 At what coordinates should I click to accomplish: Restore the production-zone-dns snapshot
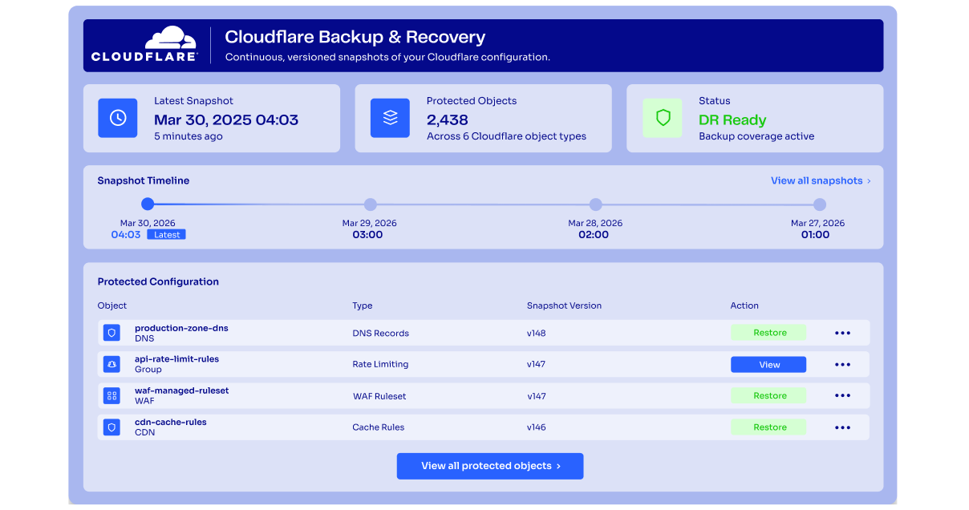[x=768, y=333]
